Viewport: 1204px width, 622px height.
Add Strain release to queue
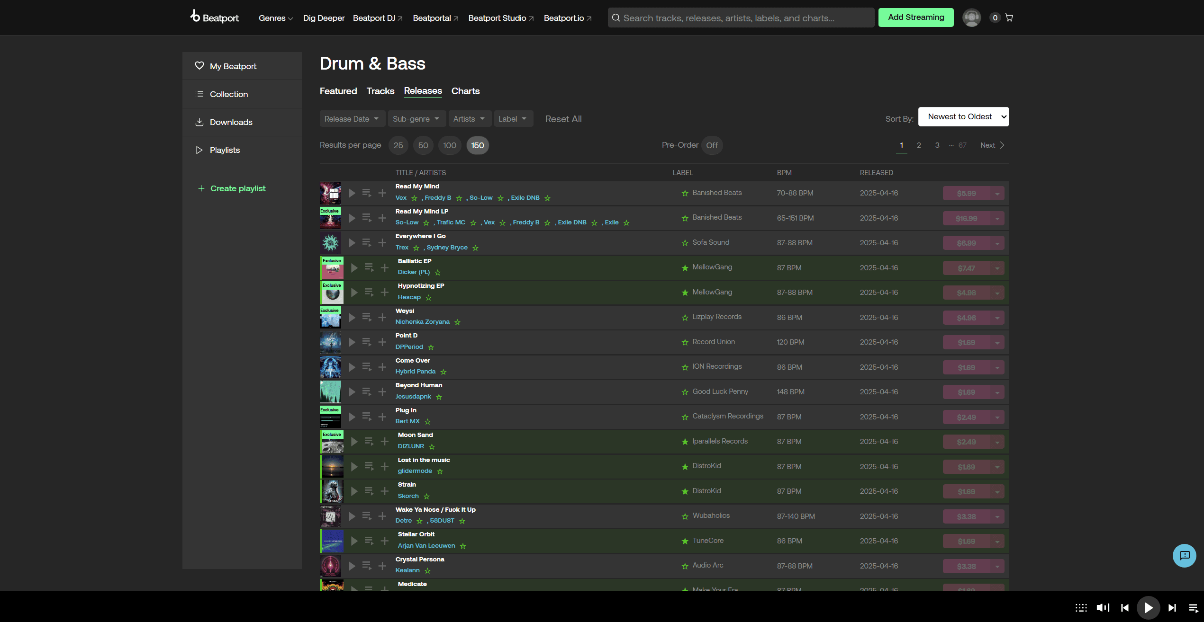pyautogui.click(x=369, y=491)
